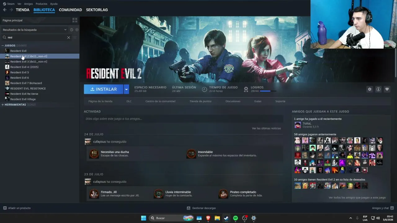
Task: Click the Windows taskbar Buscar search box
Action: (x=171, y=218)
